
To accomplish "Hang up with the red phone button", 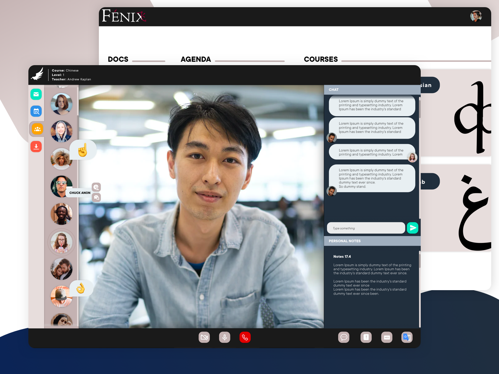I will pyautogui.click(x=245, y=337).
